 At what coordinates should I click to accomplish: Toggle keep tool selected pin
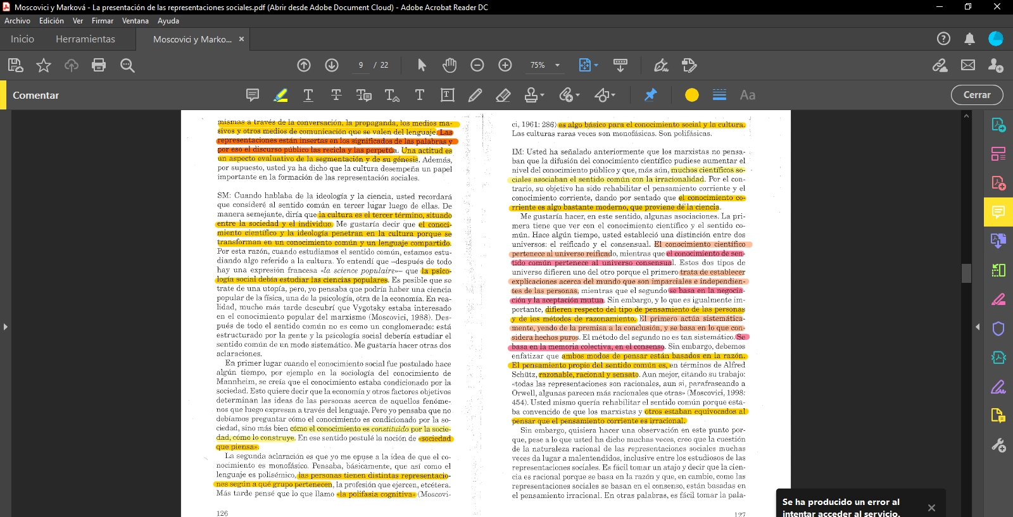650,95
